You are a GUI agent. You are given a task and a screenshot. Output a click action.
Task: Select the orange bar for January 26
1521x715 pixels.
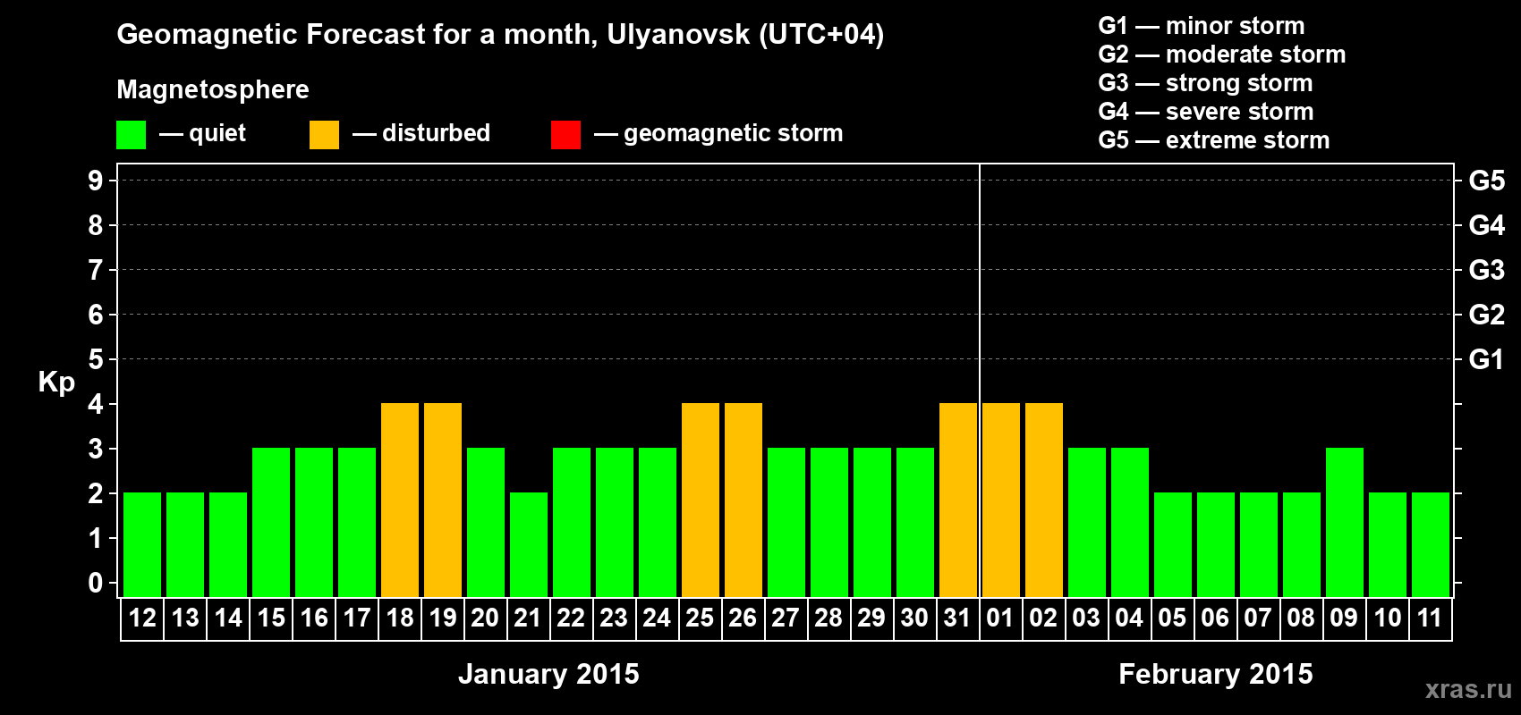click(x=744, y=500)
